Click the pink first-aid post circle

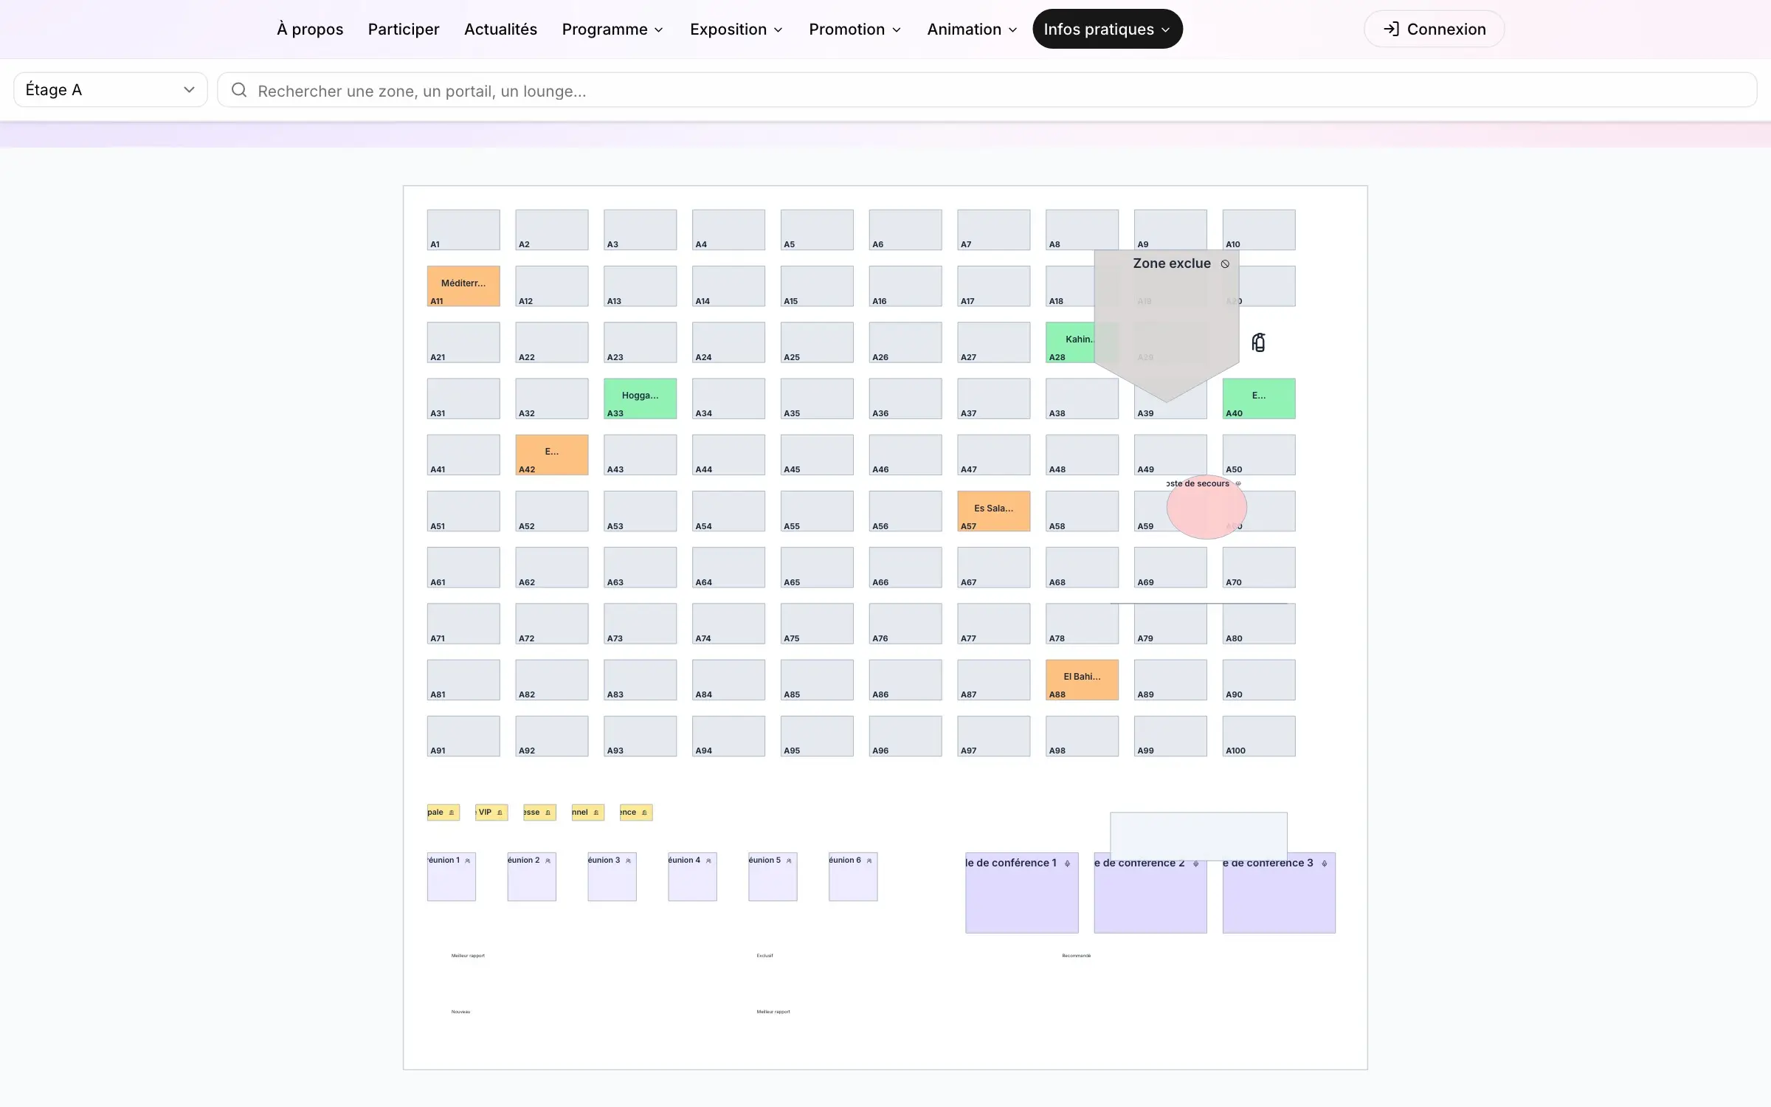[x=1206, y=508]
